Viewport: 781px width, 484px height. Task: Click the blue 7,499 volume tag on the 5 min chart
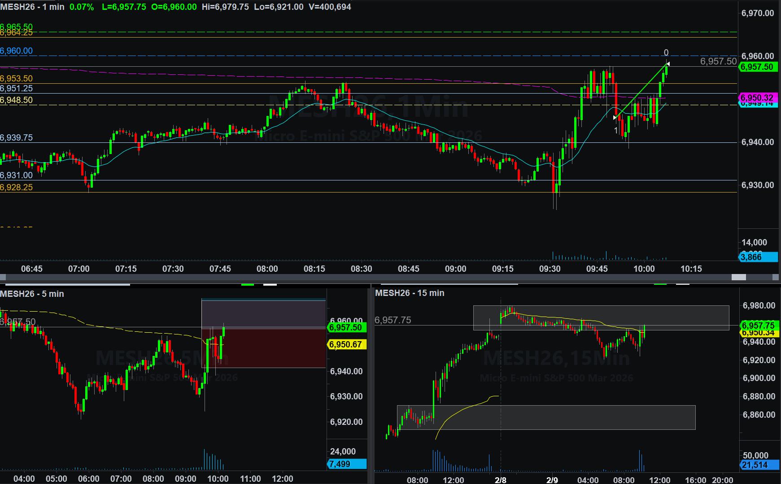pos(347,464)
